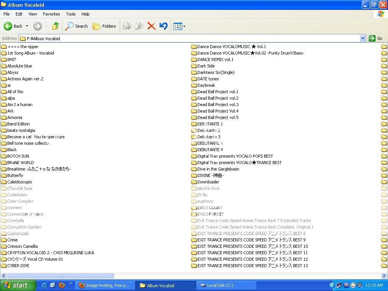The image size is (388, 291).
Task: Expand hidden system tray icons arrow
Action: click(x=332, y=285)
